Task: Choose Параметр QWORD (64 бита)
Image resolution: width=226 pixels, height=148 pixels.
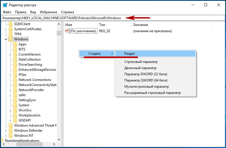Action: coord(155,80)
